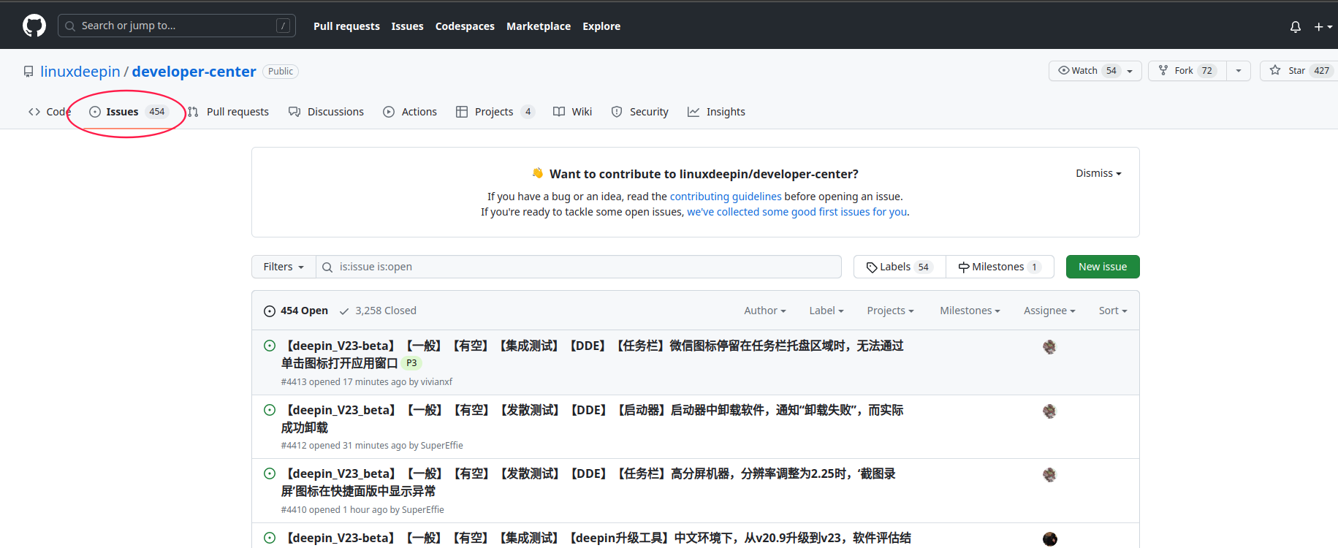Expand the Assignee filter dropdown

tap(1049, 311)
